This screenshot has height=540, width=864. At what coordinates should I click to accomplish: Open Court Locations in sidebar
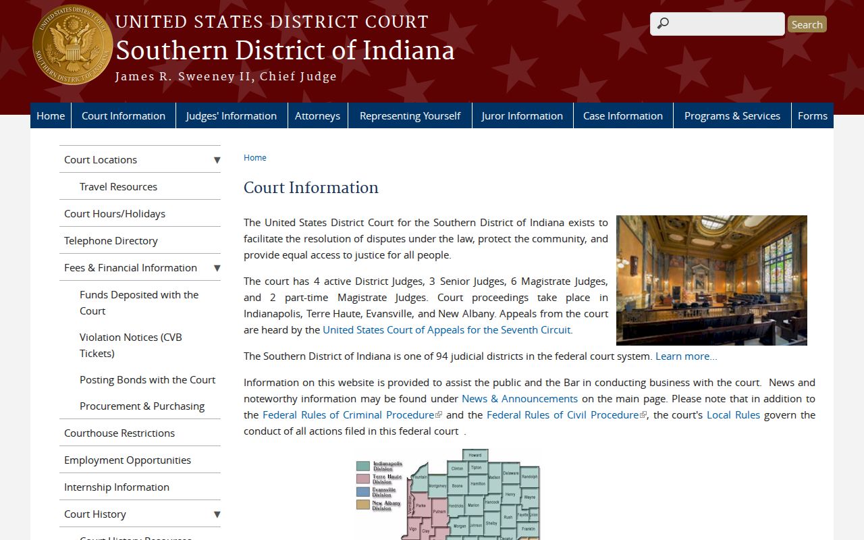101,159
